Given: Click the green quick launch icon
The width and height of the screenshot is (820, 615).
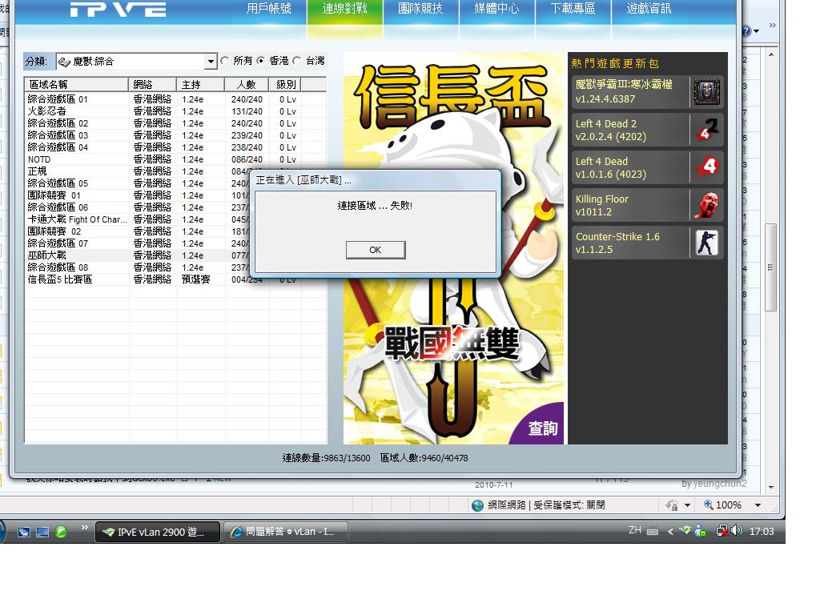Looking at the screenshot, I should click(61, 532).
